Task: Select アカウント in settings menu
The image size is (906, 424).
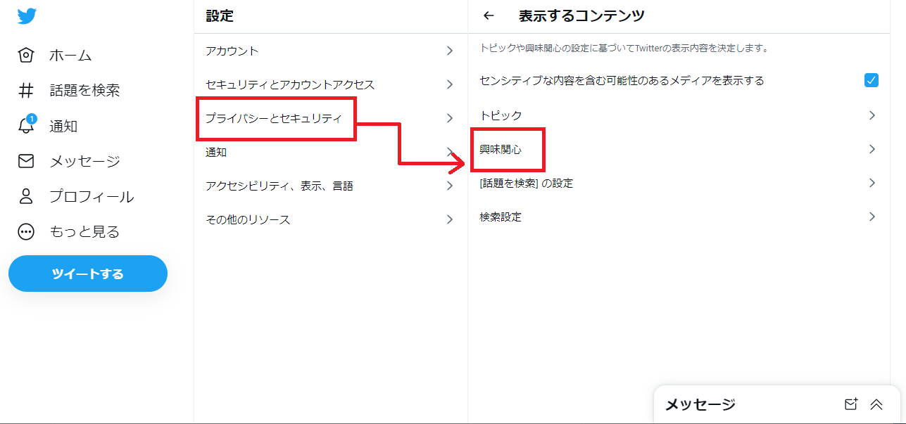Action: 331,51
